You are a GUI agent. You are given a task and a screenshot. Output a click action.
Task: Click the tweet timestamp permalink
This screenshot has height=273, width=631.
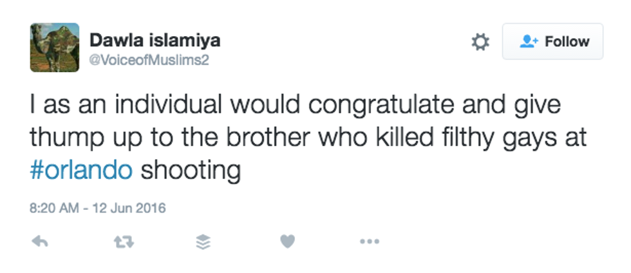tap(98, 208)
